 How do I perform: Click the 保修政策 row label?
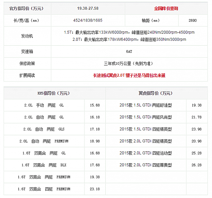coord(27,63)
